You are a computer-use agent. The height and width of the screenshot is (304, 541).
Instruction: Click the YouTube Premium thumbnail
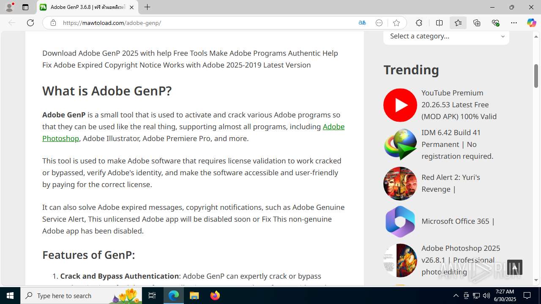point(400,105)
